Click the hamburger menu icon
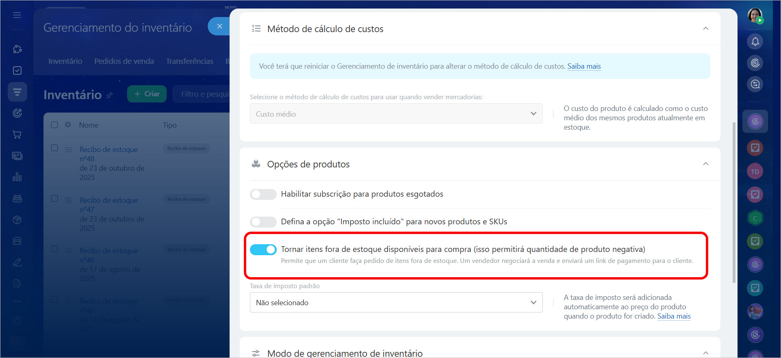This screenshot has height=358, width=781. pos(17,15)
